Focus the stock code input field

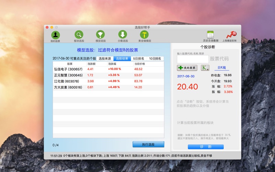(193, 59)
